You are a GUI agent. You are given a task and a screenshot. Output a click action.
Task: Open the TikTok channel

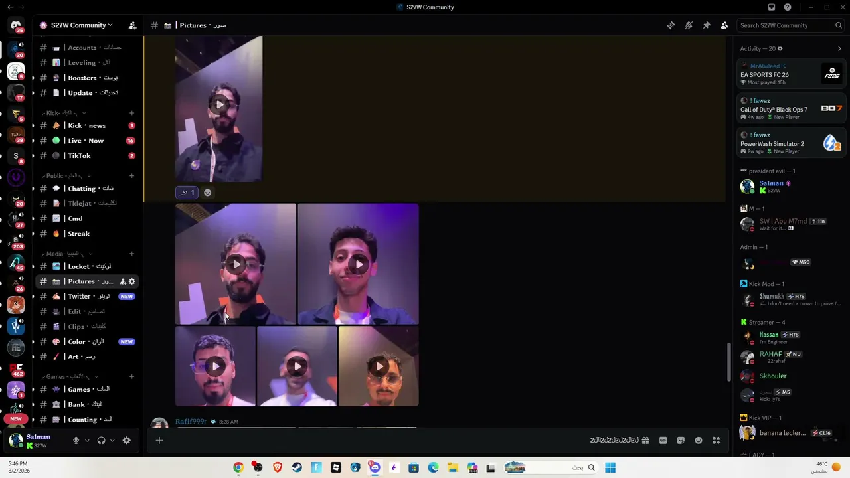click(87, 156)
